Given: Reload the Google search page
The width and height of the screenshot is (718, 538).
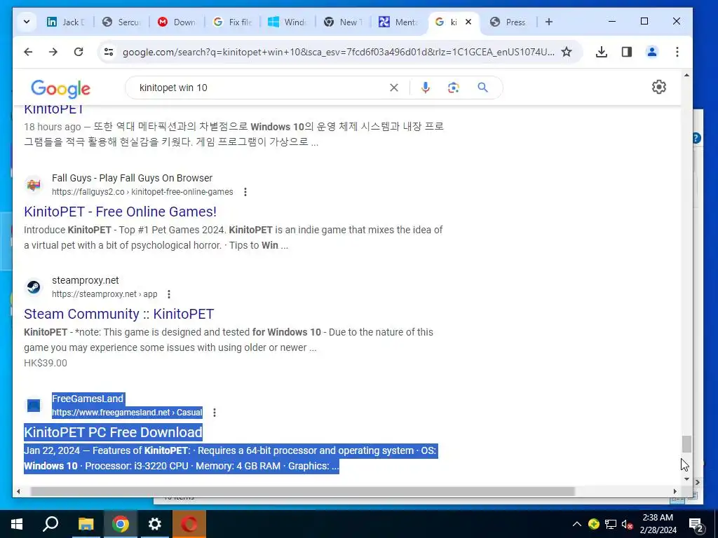Looking at the screenshot, I should point(79,52).
